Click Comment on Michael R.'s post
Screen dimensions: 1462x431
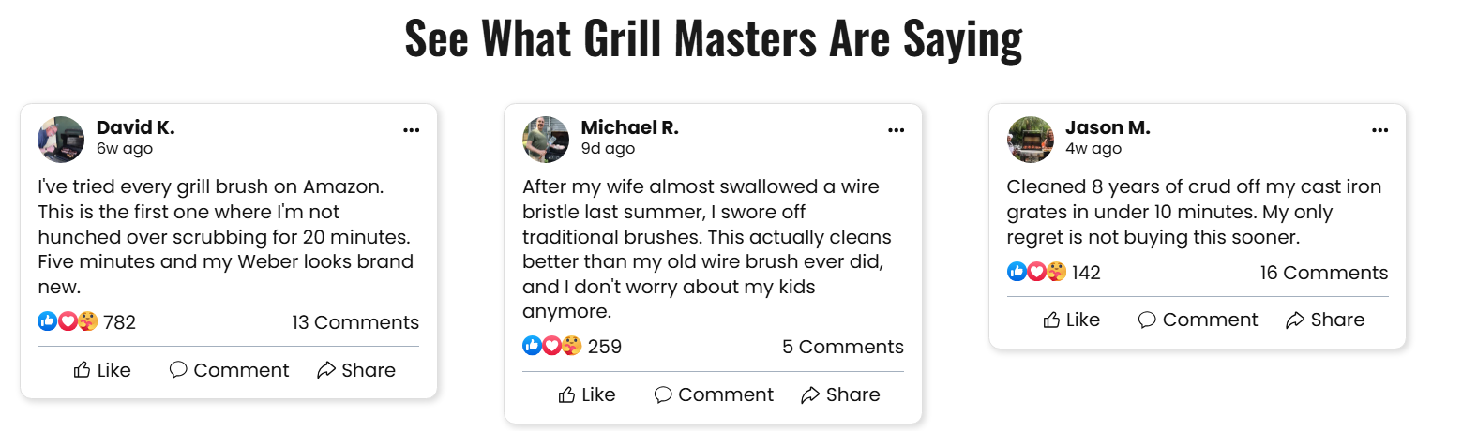(x=714, y=394)
